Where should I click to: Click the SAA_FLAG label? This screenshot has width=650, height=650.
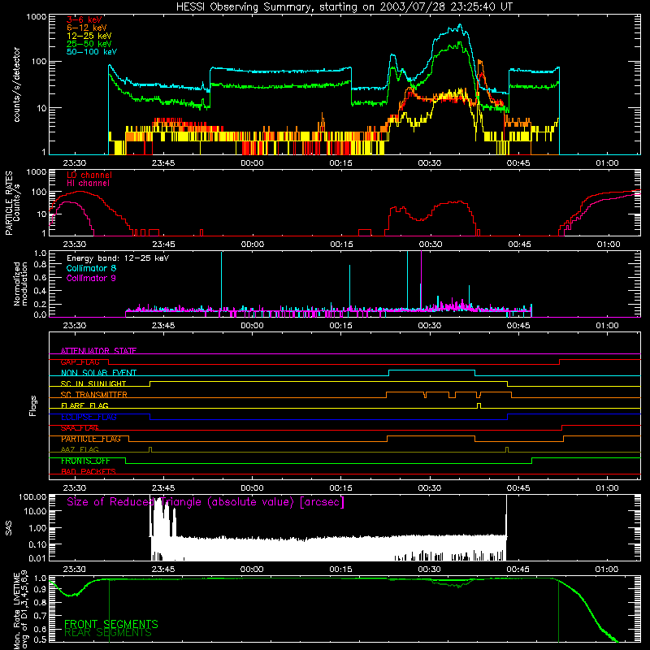tap(80, 428)
